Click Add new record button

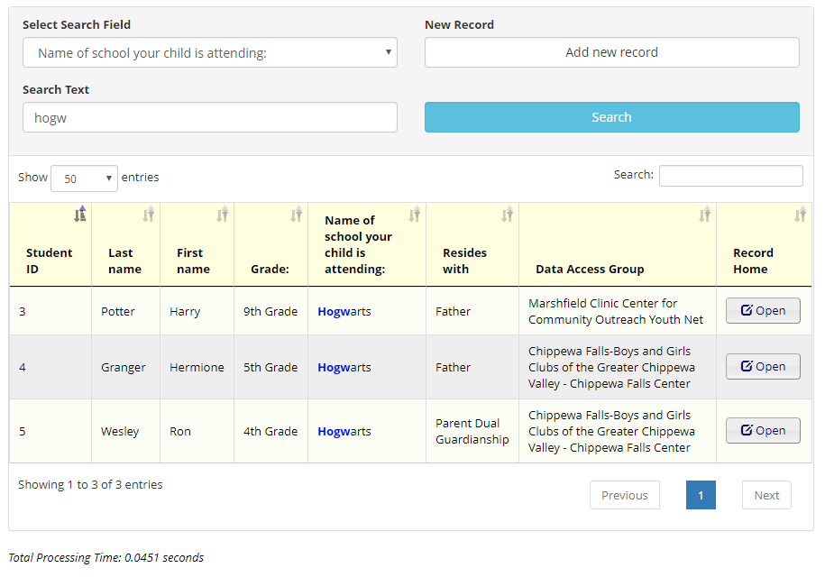coord(612,52)
